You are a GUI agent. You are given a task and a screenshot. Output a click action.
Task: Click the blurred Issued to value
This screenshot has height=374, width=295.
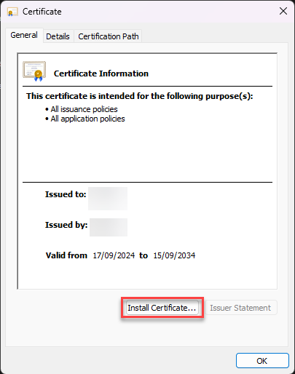point(108,199)
